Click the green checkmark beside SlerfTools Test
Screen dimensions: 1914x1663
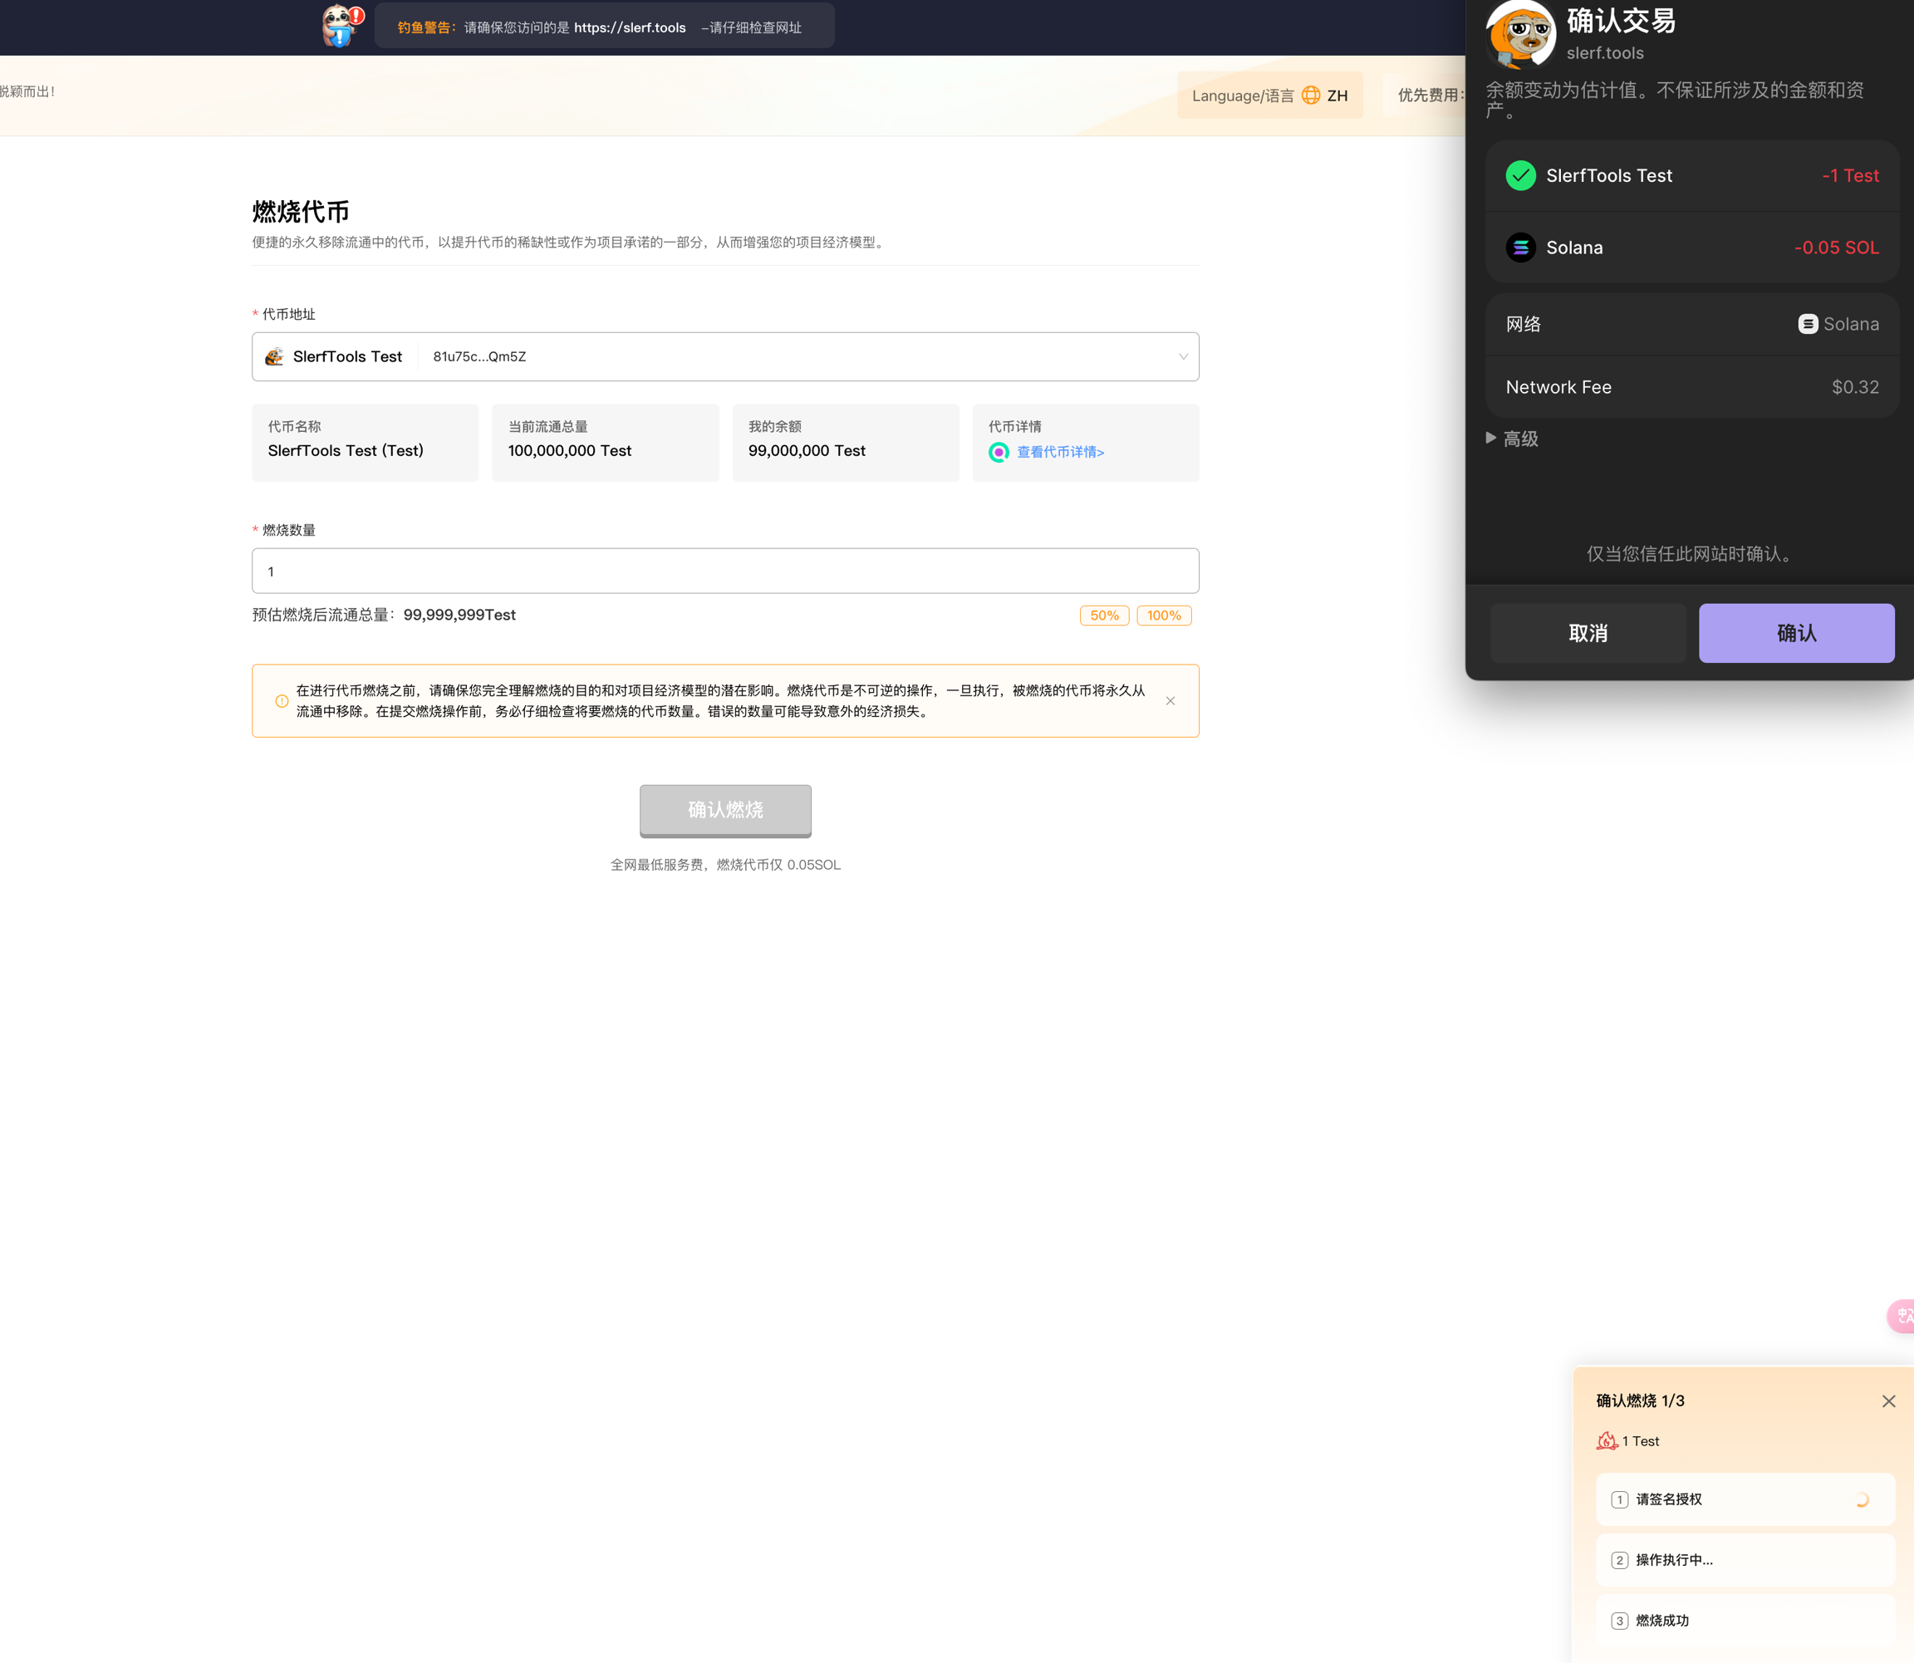1520,175
